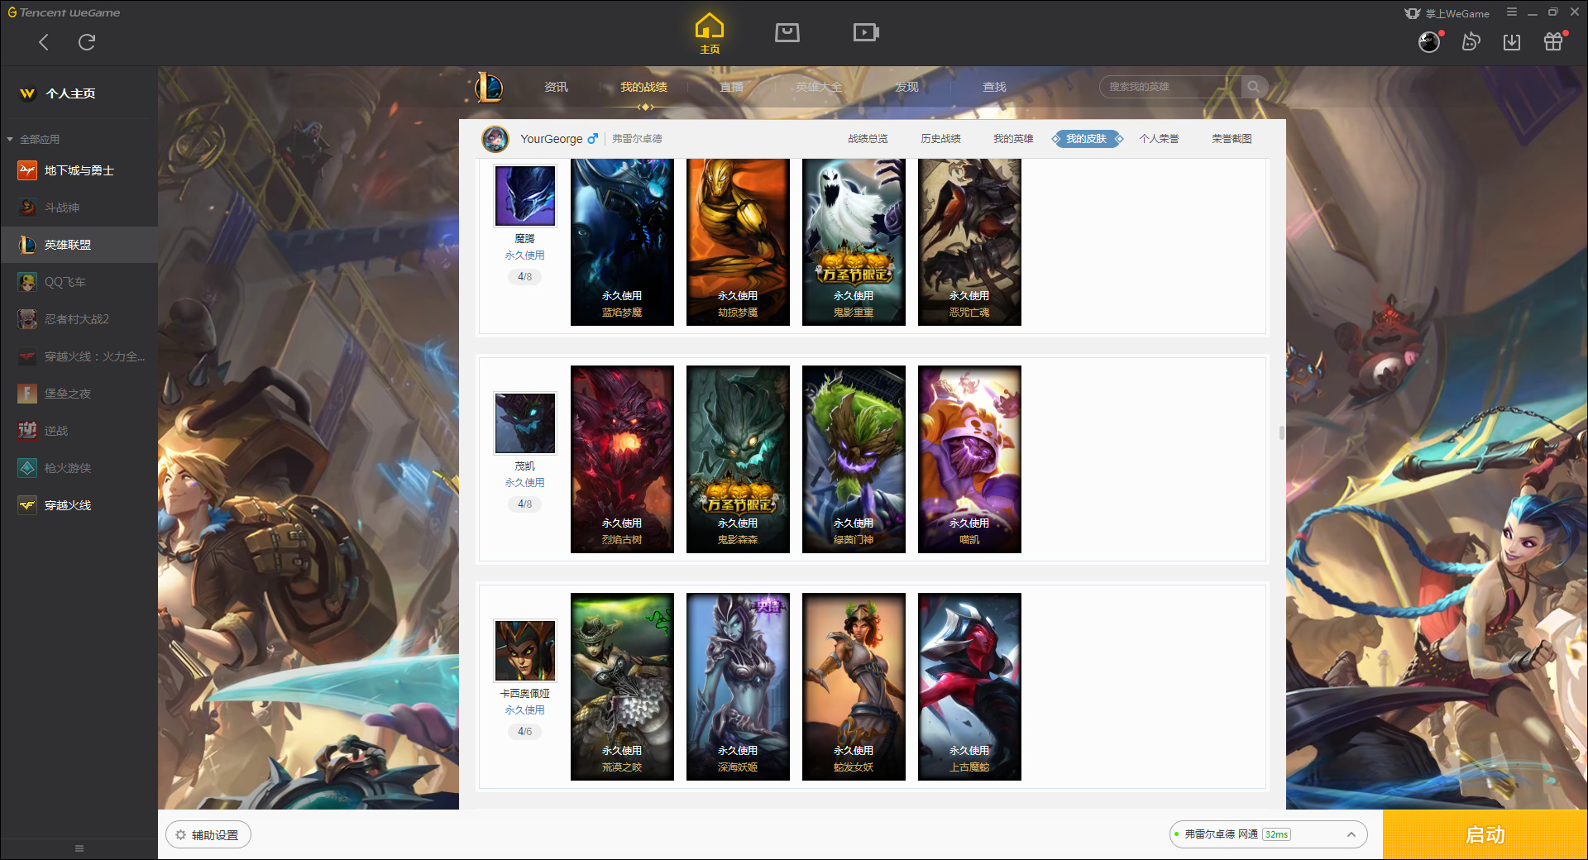
Task: Click the 卡西奥佩娅 champion portrait
Action: point(525,651)
